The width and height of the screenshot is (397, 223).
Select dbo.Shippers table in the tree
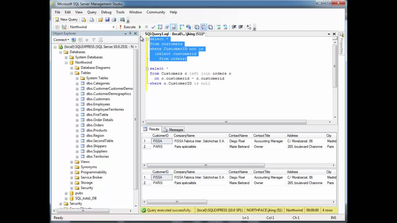pos(96,146)
